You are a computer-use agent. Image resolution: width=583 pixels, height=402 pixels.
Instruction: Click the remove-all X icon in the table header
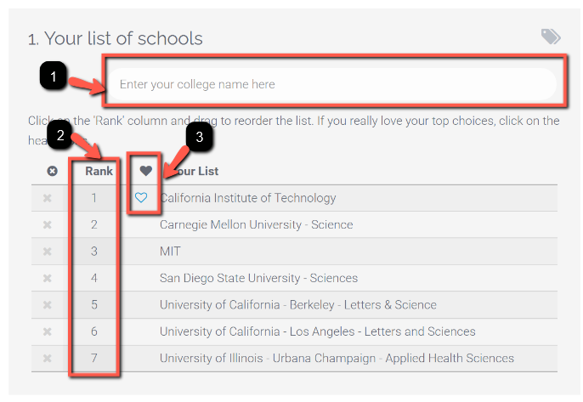52,171
